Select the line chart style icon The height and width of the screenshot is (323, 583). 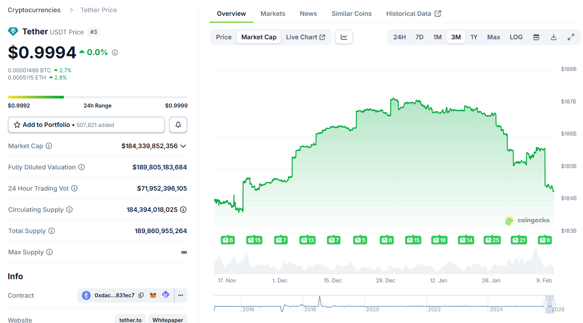344,37
